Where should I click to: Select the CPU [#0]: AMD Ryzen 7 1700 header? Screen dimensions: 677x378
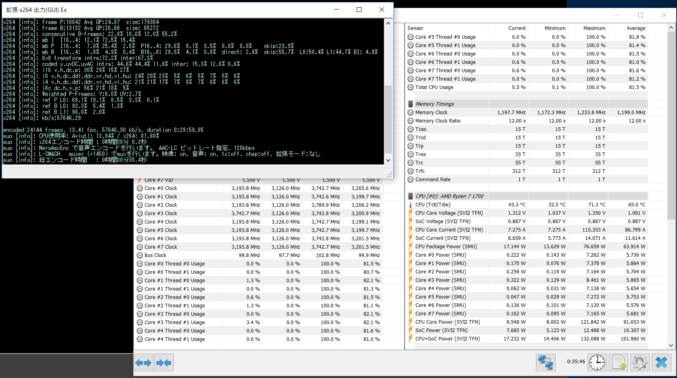(x=526, y=196)
